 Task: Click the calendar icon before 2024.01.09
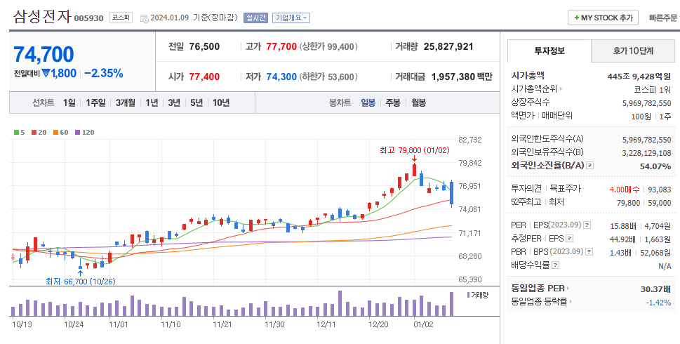pos(145,18)
